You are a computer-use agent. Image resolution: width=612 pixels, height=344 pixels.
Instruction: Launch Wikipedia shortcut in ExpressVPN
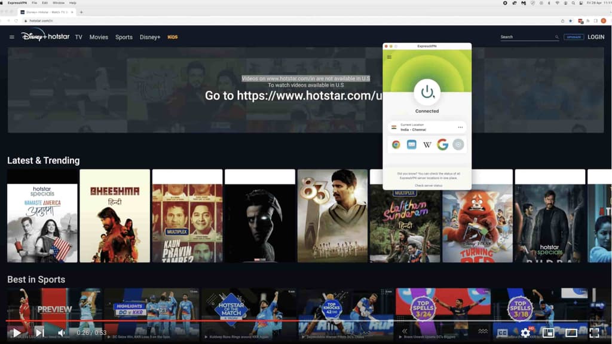(427, 145)
